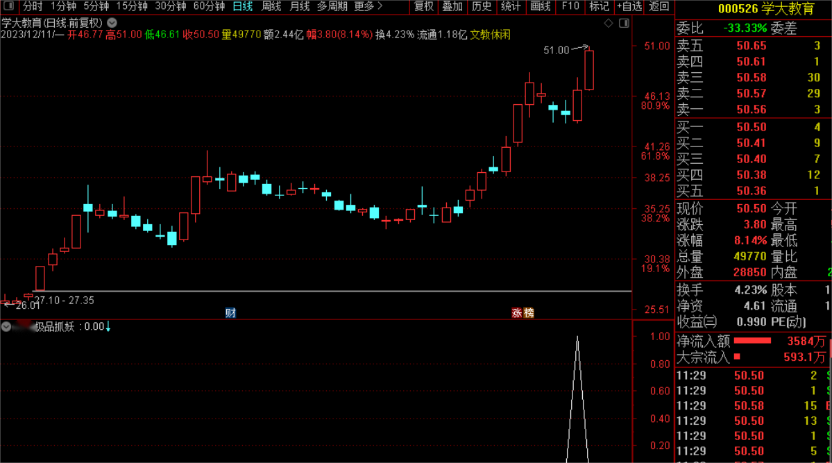Expand the 更多 more periods menu
Screen dimensions: 832x463
[368, 6]
